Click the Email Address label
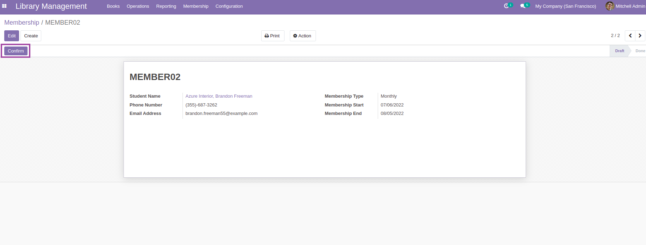 coord(145,113)
